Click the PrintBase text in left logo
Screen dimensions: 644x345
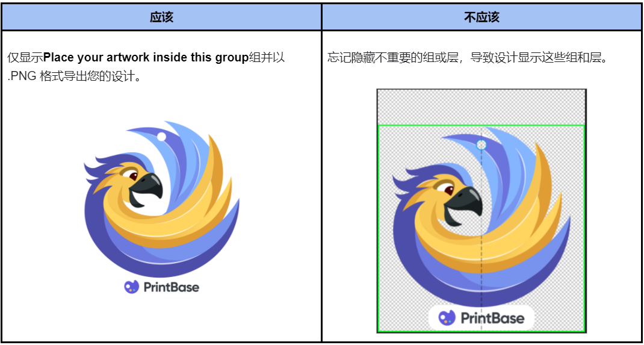pyautogui.click(x=172, y=287)
